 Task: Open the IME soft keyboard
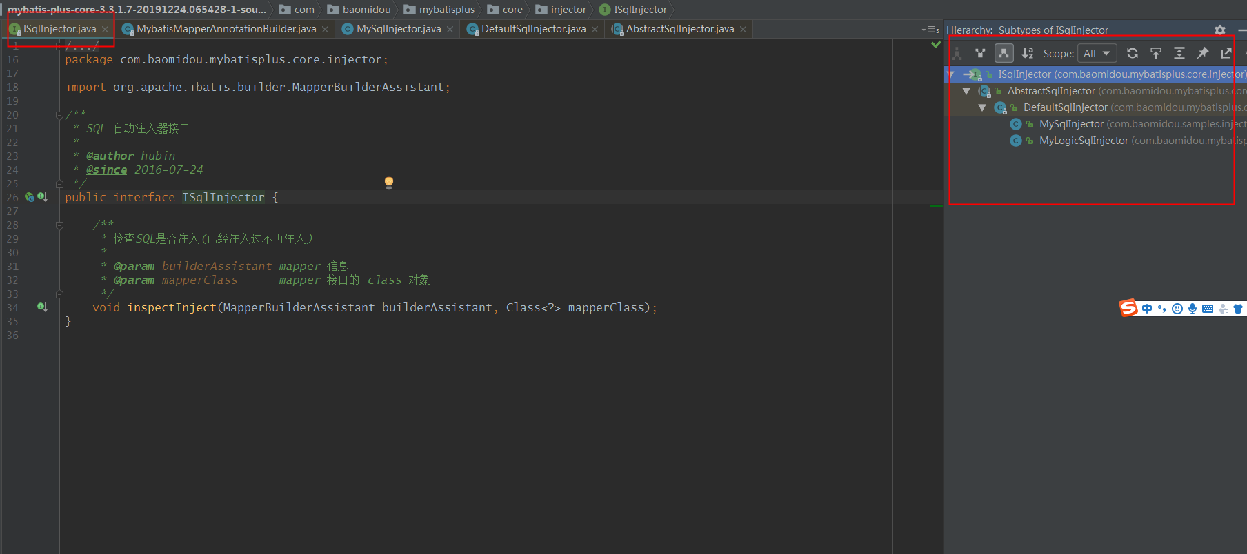point(1208,309)
